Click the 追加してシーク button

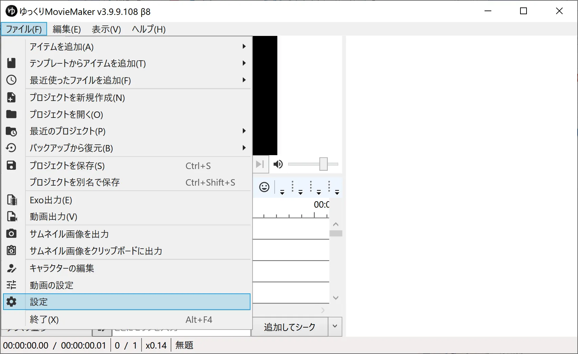pyautogui.click(x=290, y=327)
